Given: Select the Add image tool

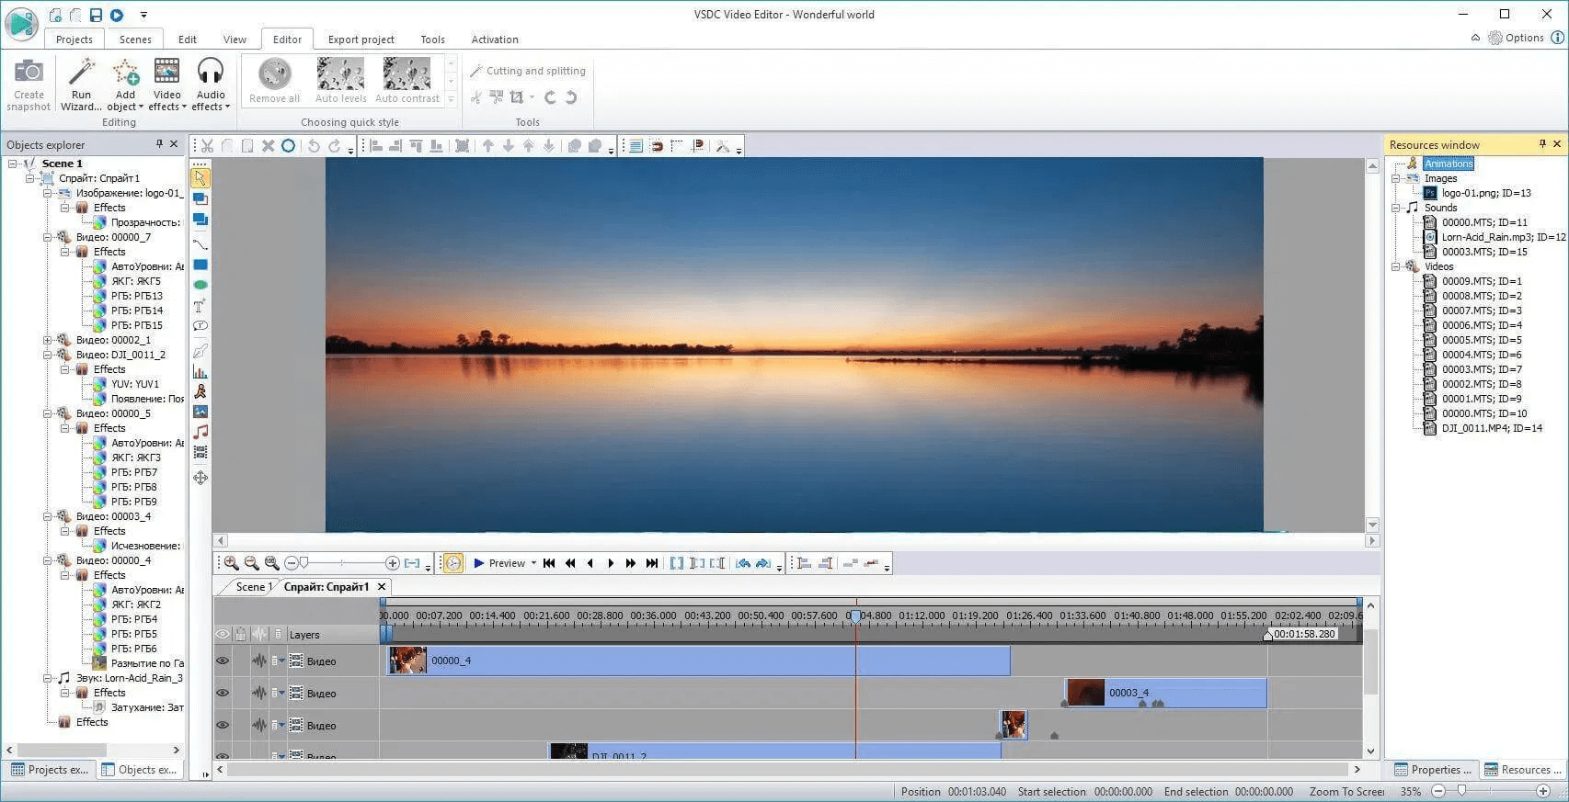Looking at the screenshot, I should pyautogui.click(x=200, y=412).
